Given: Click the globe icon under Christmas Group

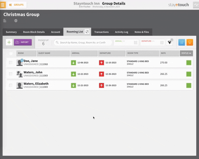Looking at the screenshot, I should click(16, 21).
